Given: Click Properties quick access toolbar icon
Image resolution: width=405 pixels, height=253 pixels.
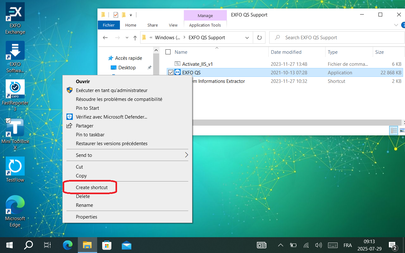Looking at the screenshot, I should tap(116, 15).
